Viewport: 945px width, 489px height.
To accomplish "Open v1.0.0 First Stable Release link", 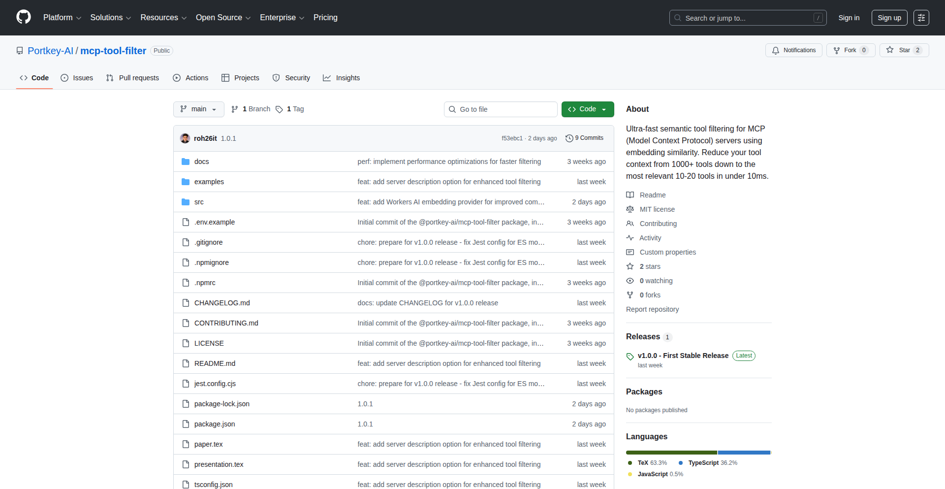I will click(683, 356).
